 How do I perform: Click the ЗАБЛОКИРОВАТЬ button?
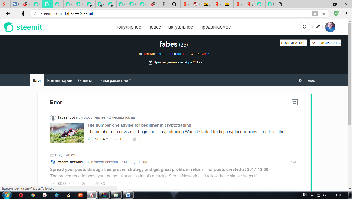click(x=325, y=43)
